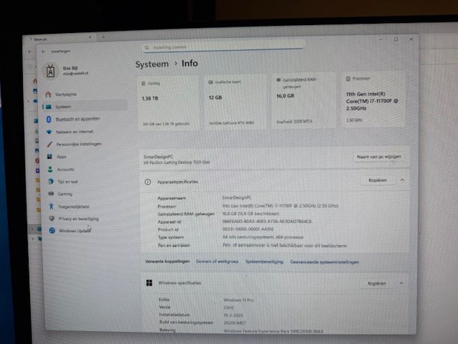Focus the 'Instelling zoeken' search box
The image size is (458, 344).
pos(223,47)
